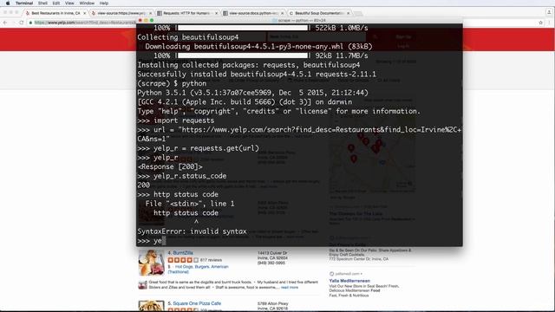The height and width of the screenshot is (312, 555).
Task: Open the BurntZilla restaurant link
Action: tap(183, 253)
